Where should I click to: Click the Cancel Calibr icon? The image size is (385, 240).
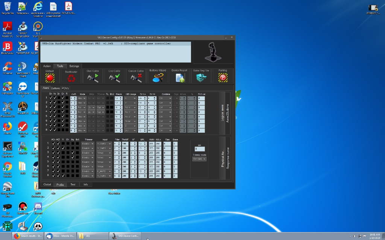pos(136,78)
